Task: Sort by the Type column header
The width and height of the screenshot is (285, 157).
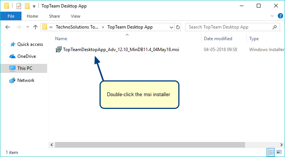Action: (x=254, y=39)
